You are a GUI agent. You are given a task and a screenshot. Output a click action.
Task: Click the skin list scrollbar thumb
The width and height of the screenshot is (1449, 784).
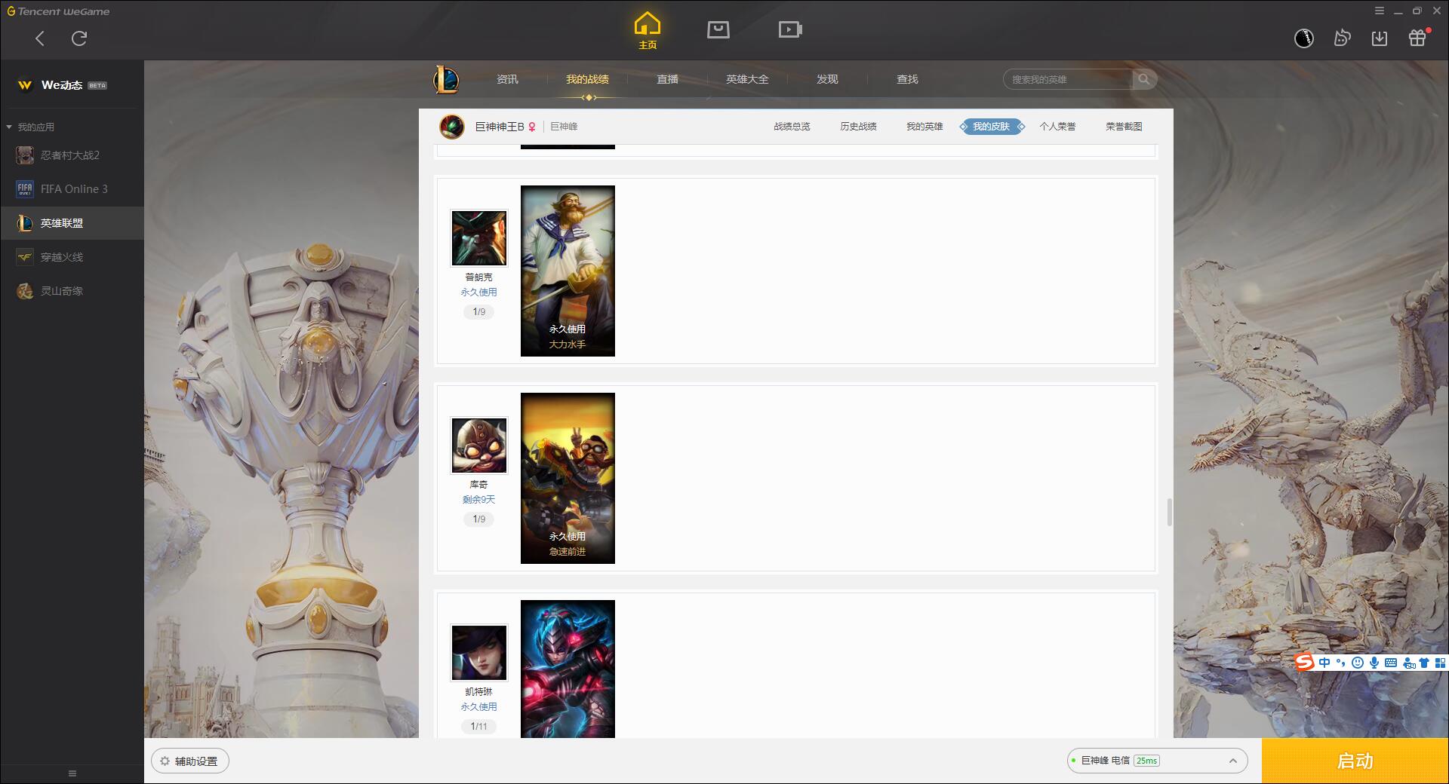1170,513
